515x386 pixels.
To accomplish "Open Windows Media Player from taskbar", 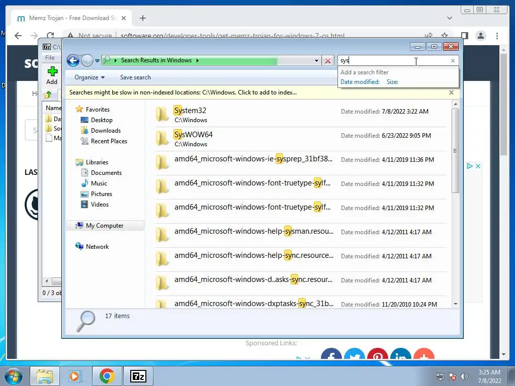I will 75,376.
